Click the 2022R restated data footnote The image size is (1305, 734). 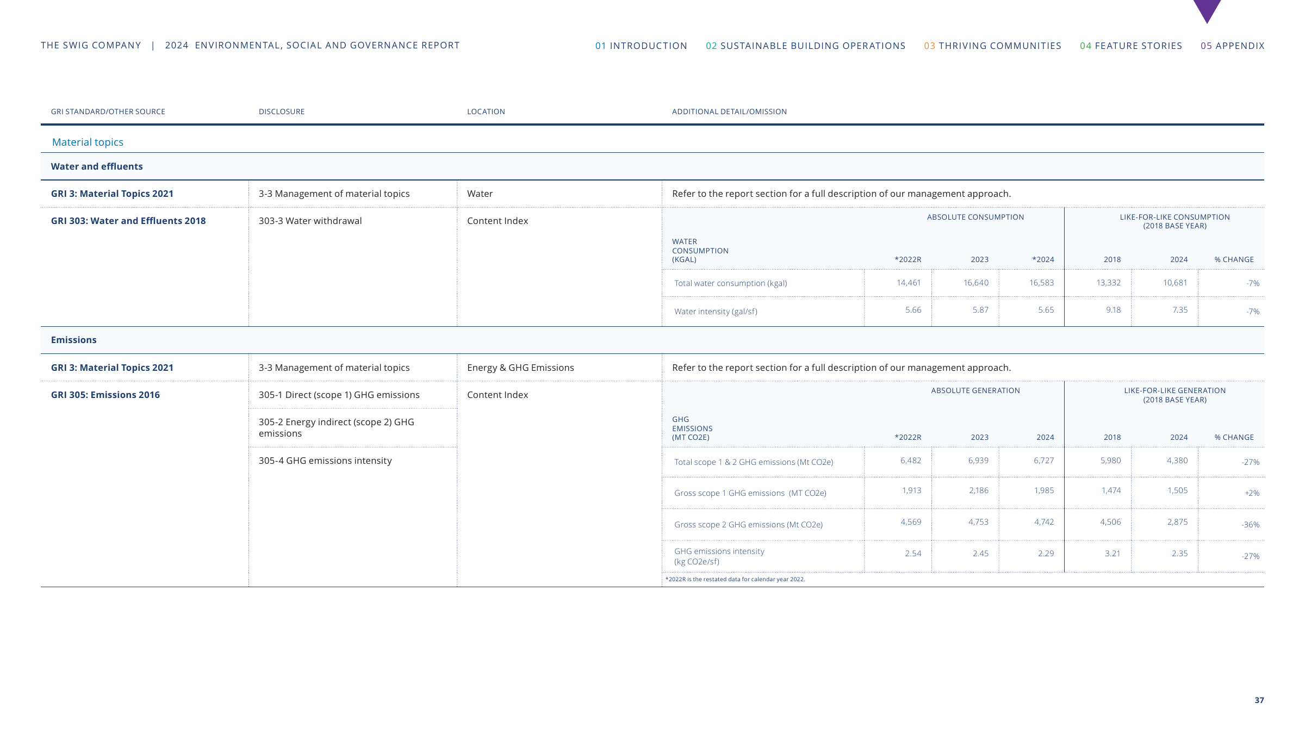735,579
